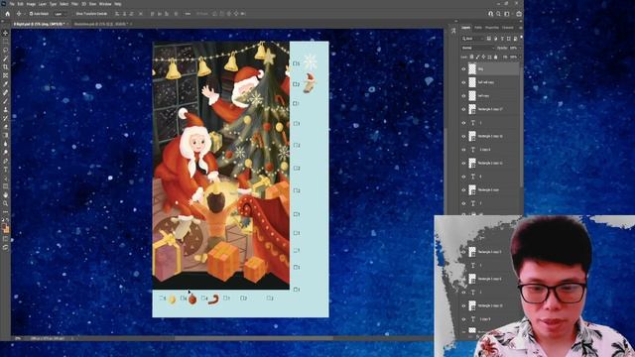The width and height of the screenshot is (635, 357).
Task: Open the Window menu
Action: tap(105, 4)
